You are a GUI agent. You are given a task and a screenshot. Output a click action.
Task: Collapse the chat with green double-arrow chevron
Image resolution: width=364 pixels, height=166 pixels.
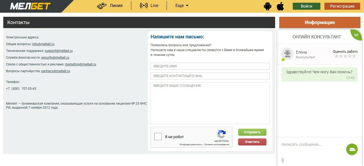coord(356,35)
